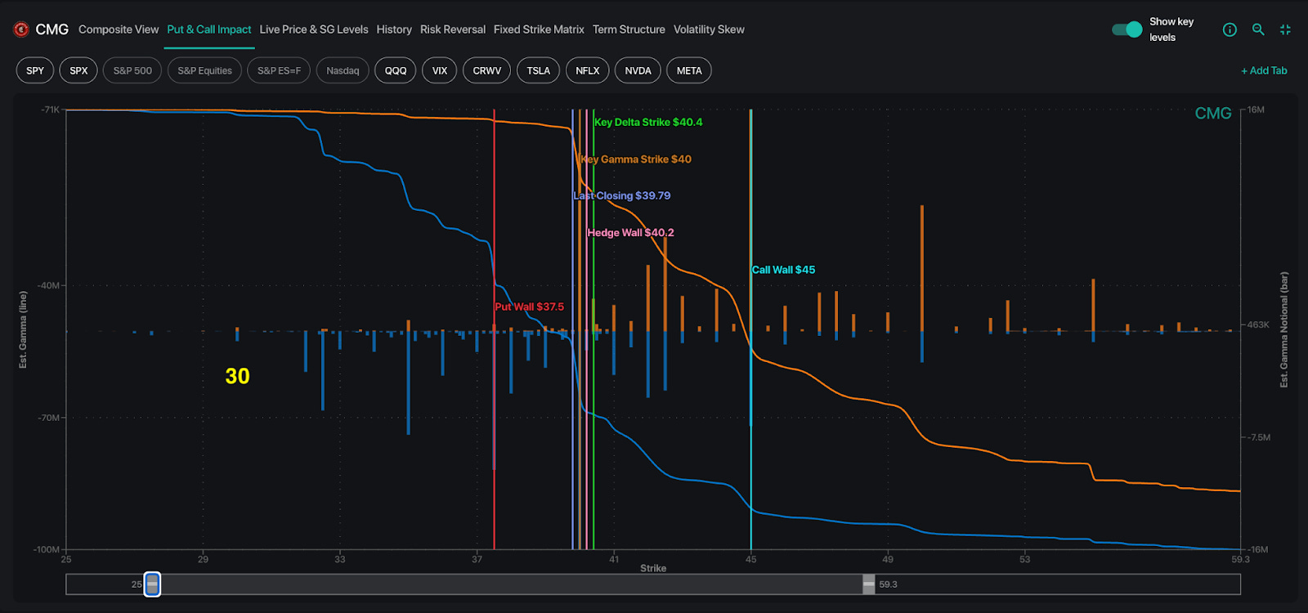
Task: Open the Term Structure tab
Action: click(629, 29)
